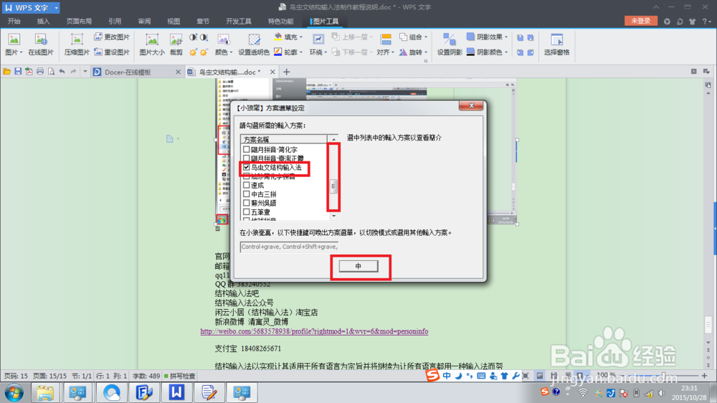Click Reset Picture (重设图片)

pyautogui.click(x=112, y=52)
